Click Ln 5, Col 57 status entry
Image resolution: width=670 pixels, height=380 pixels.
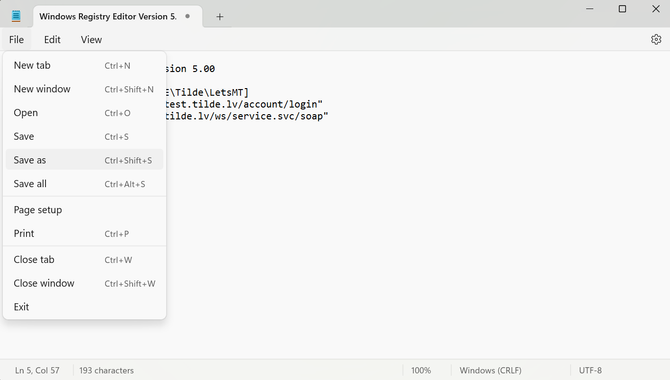37,371
